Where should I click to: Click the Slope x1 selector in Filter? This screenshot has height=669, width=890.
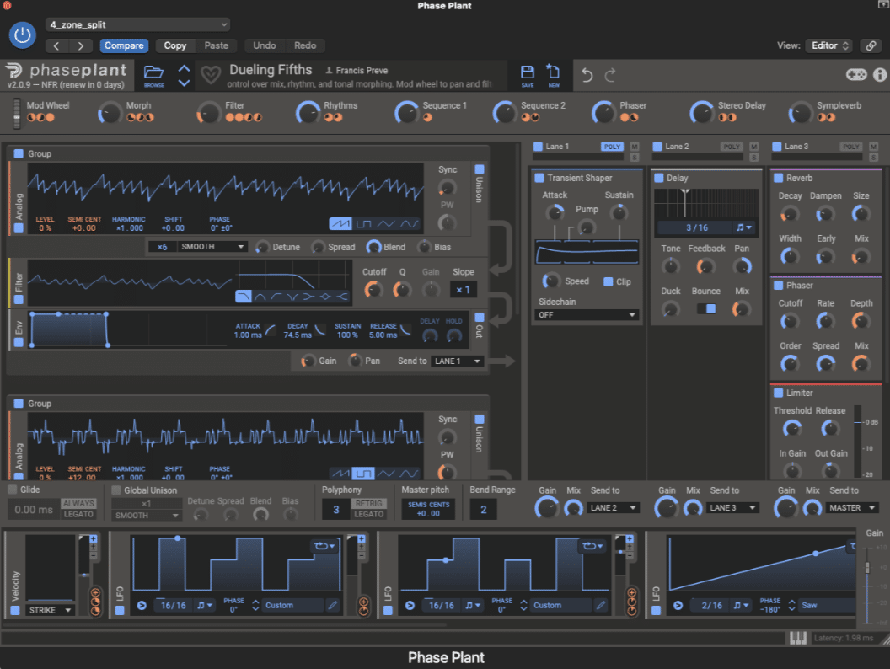pos(464,290)
